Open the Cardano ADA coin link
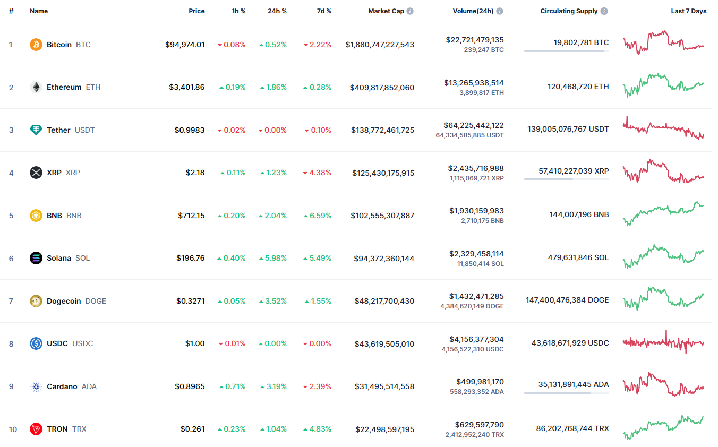This screenshot has width=718, height=447. pyautogui.click(x=62, y=386)
